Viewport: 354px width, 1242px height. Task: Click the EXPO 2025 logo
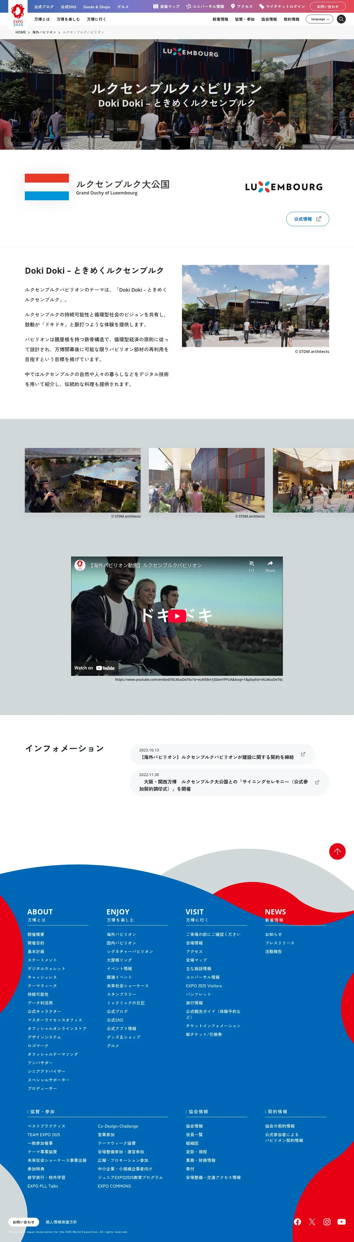(x=18, y=15)
